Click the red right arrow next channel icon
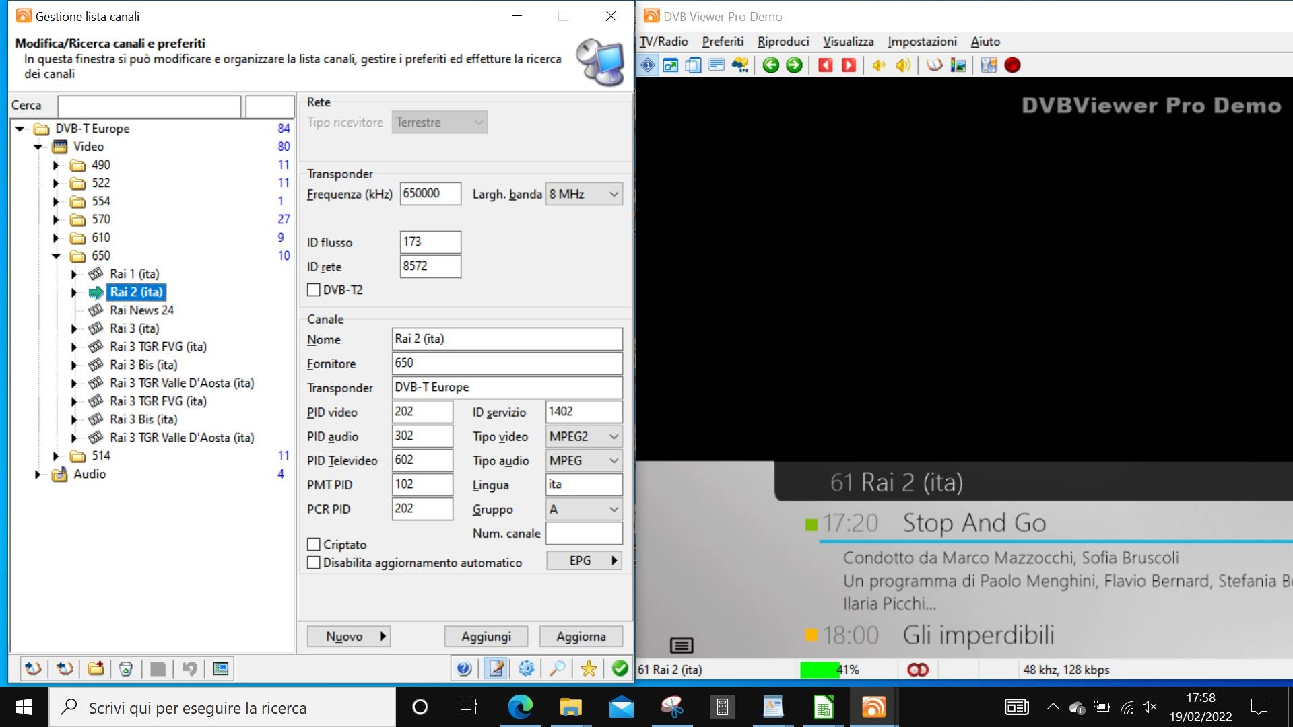1293x727 pixels. 849,65
